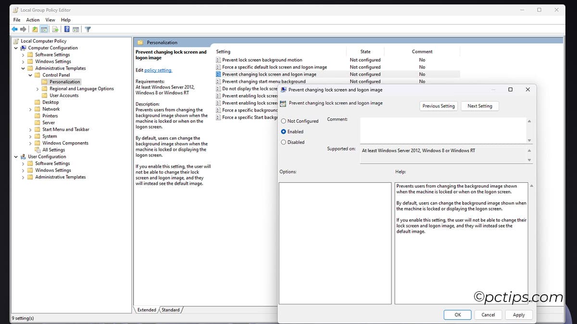Screen dimensions: 577x324
Task: Click the Forward navigation arrow
Action: 22,29
